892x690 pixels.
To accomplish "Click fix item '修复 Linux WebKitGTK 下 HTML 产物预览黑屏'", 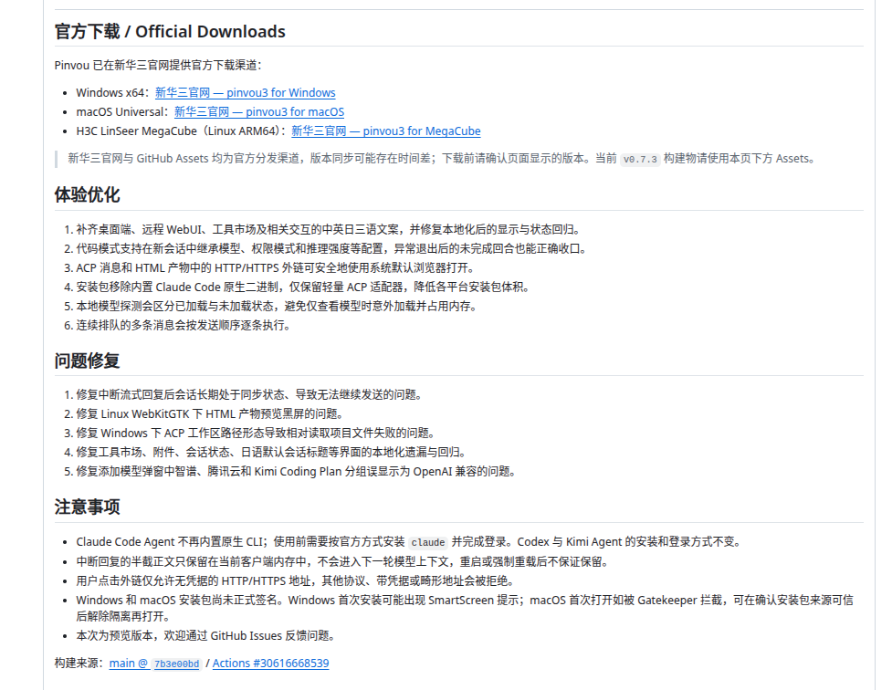I will pyautogui.click(x=209, y=414).
